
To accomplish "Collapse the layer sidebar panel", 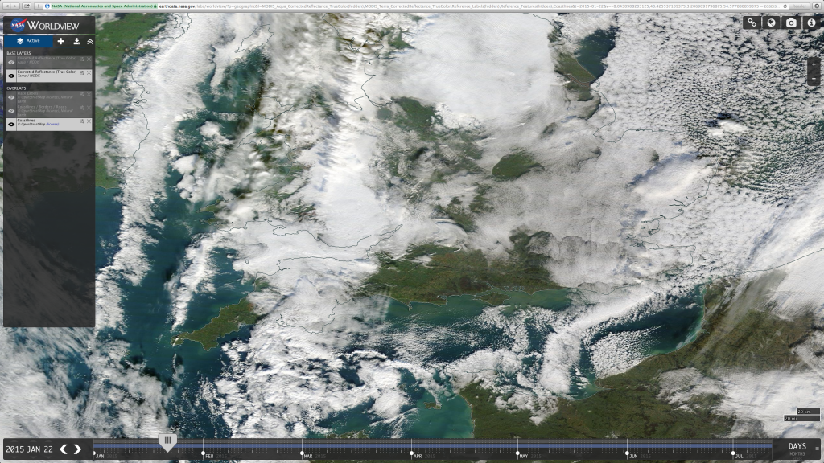I will 90,41.
